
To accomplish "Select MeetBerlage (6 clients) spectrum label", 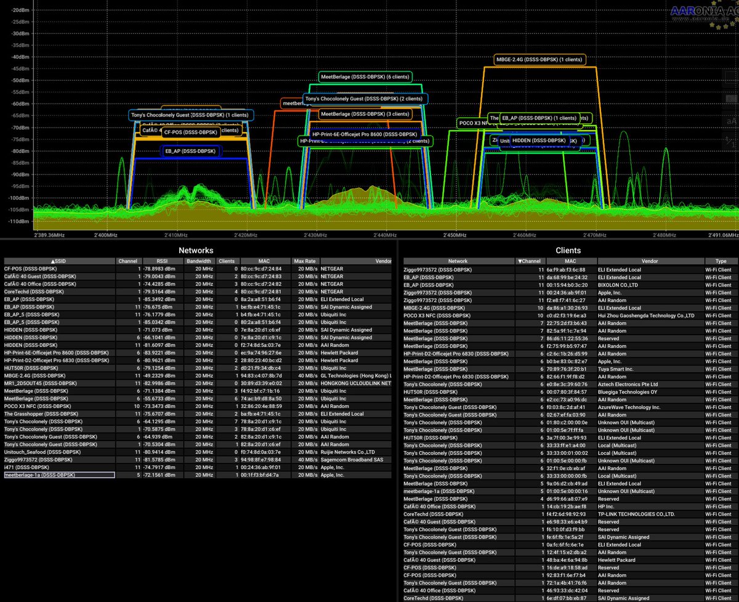I will pos(364,77).
